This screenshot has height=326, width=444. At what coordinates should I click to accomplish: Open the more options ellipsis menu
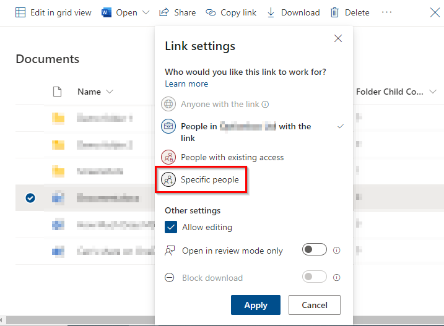coord(386,12)
